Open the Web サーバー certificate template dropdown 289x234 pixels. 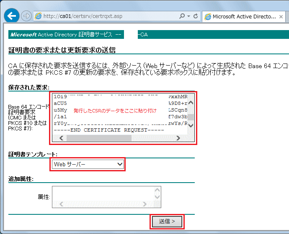pyautogui.click(x=88, y=164)
